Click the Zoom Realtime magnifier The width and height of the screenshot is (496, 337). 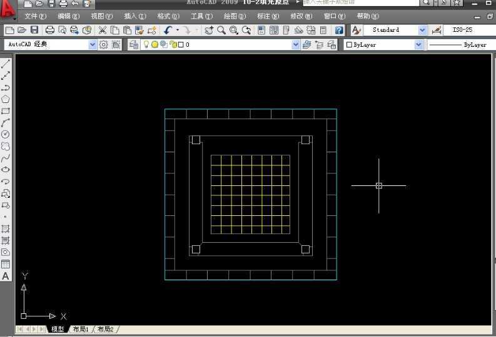221,31
